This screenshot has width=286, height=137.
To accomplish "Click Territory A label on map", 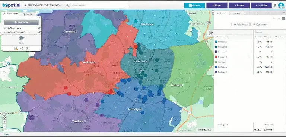I will coord(147,25).
